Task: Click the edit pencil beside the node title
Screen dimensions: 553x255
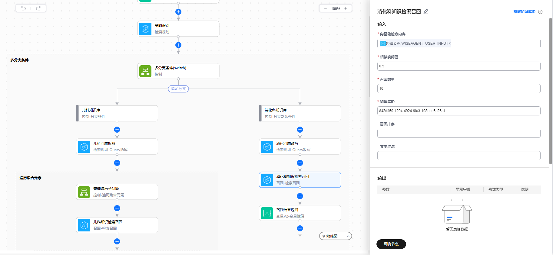Action: [426, 12]
